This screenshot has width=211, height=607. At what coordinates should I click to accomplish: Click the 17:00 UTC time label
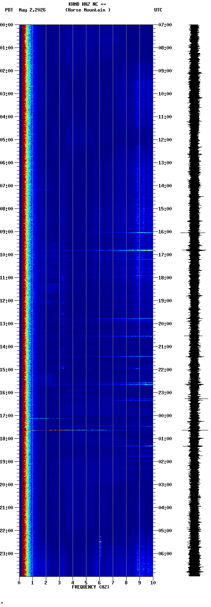pos(165,255)
